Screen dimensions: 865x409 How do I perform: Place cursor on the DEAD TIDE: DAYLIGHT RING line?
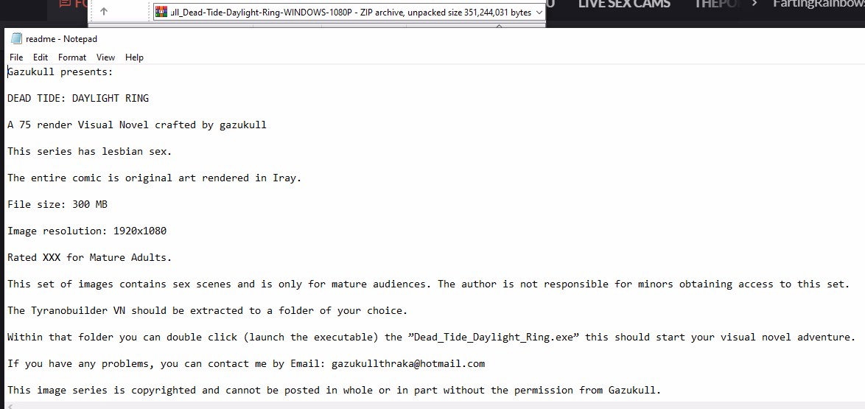(x=78, y=98)
